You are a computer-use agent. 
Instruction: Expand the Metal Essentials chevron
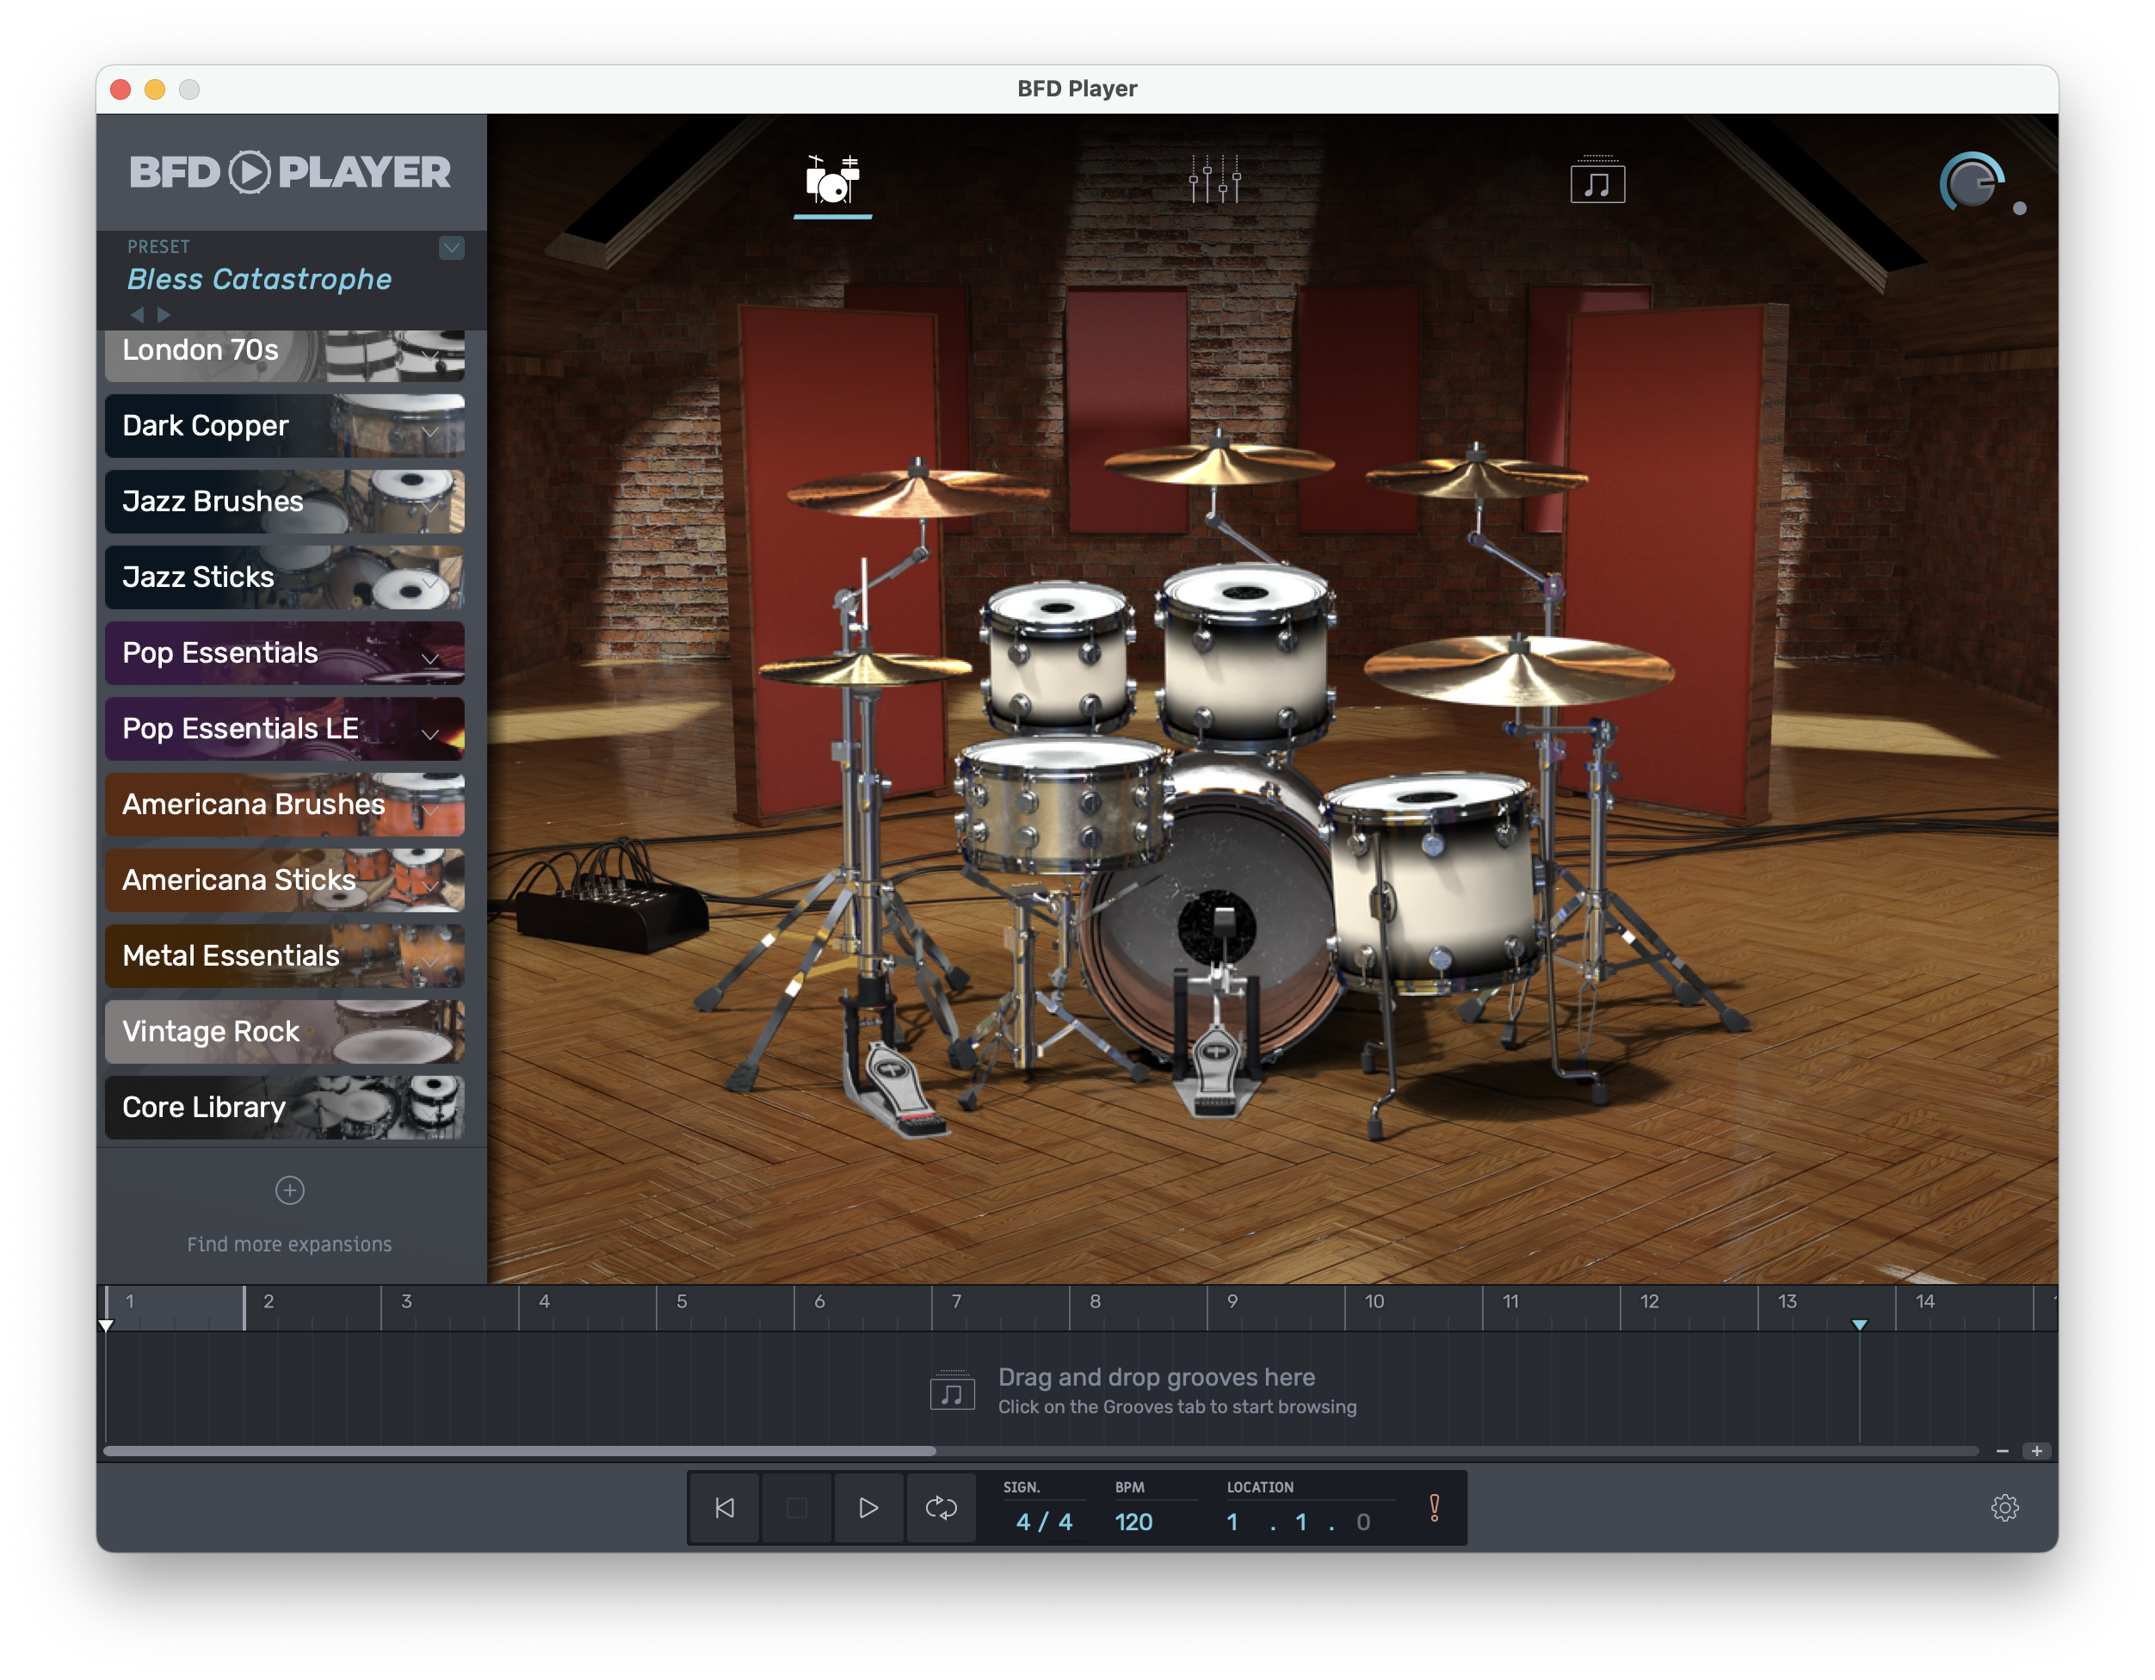point(431,962)
